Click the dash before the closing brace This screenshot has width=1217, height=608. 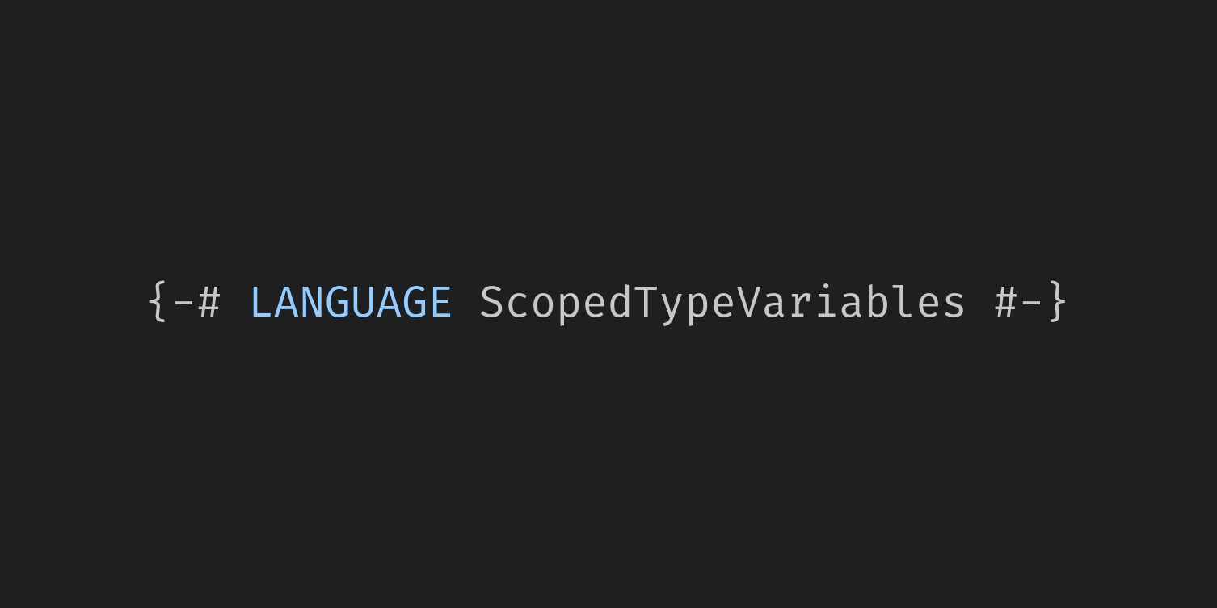coord(1030,304)
